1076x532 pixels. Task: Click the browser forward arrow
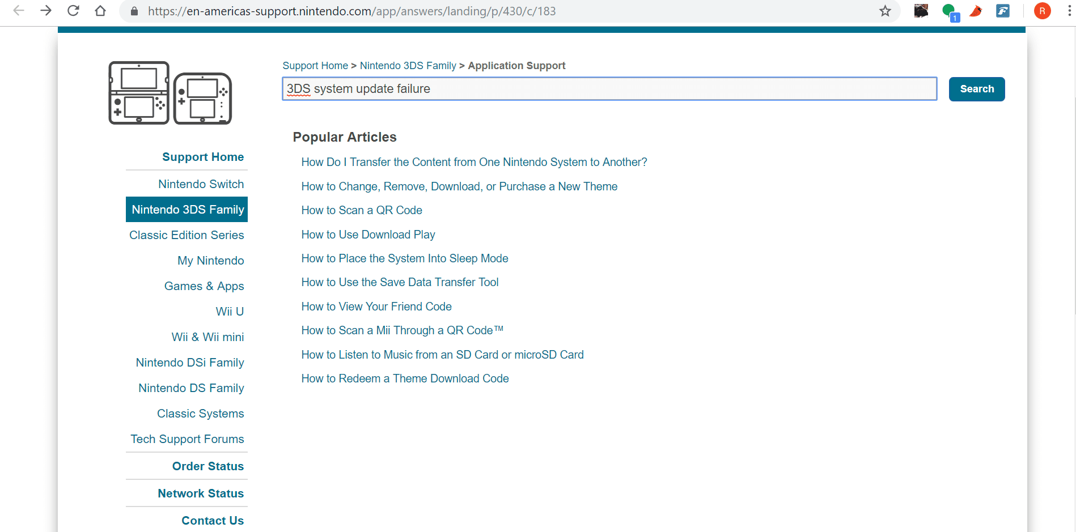pyautogui.click(x=46, y=11)
